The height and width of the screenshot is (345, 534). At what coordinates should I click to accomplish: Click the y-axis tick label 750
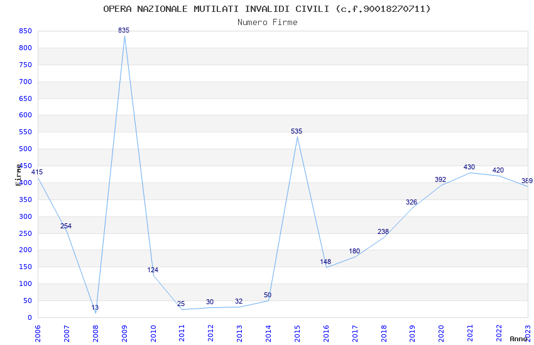coord(25,65)
